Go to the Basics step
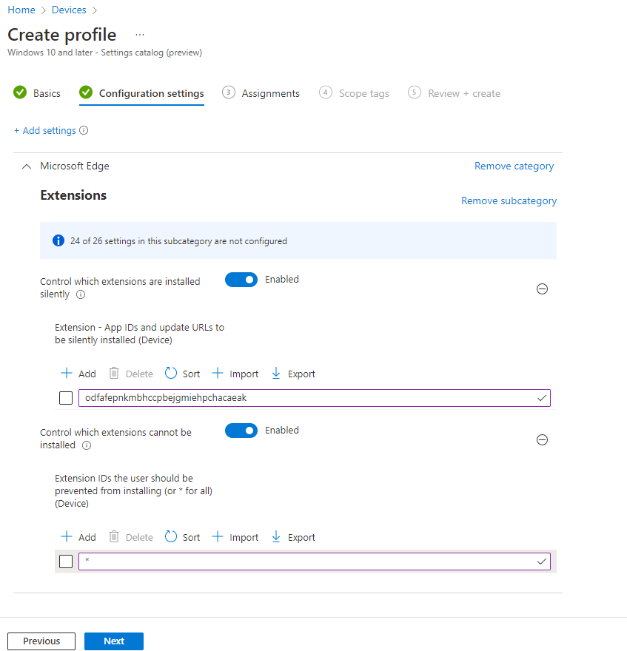Viewport: 627px width, 651px height. pos(37,93)
